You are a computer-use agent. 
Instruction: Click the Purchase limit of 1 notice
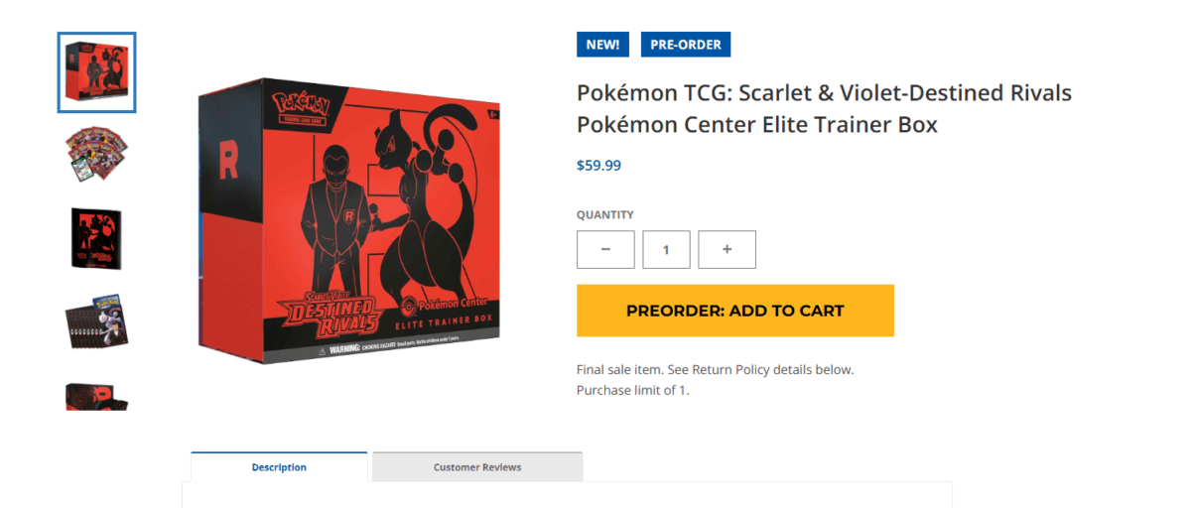click(x=632, y=390)
